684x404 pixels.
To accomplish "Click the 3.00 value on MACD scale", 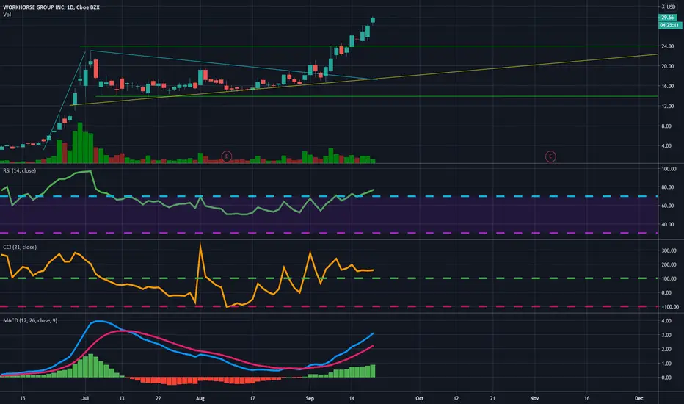I will point(666,335).
